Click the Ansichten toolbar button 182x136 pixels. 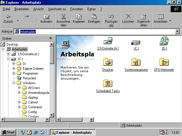[160, 19]
